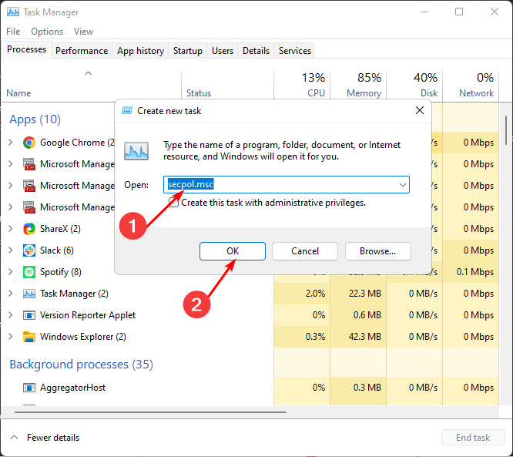Sort by the Memory column header
The image size is (513, 457).
[358, 85]
